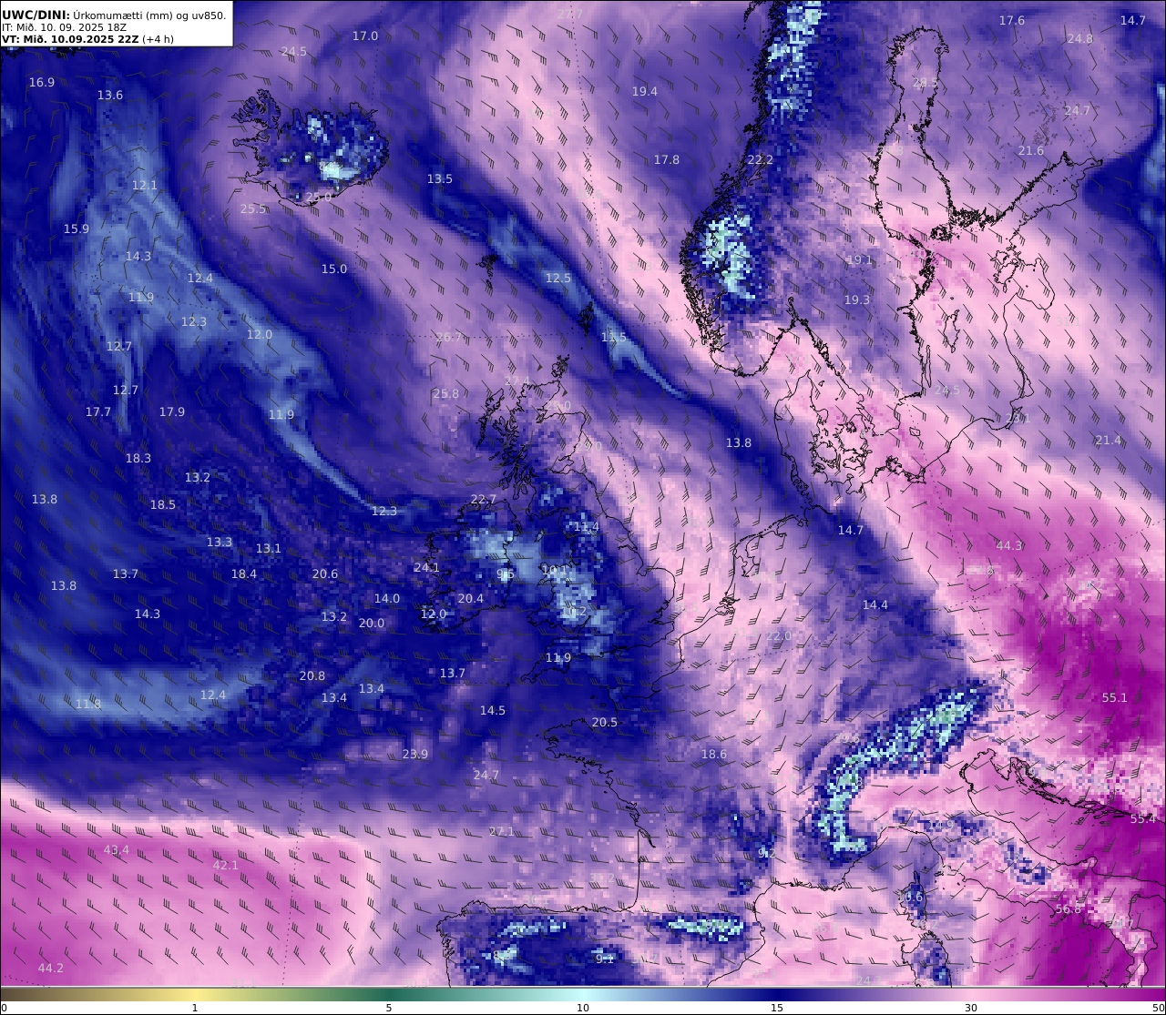The height and width of the screenshot is (1015, 1166).
Task: Click the 18.3 value on the map
Action: (x=138, y=459)
